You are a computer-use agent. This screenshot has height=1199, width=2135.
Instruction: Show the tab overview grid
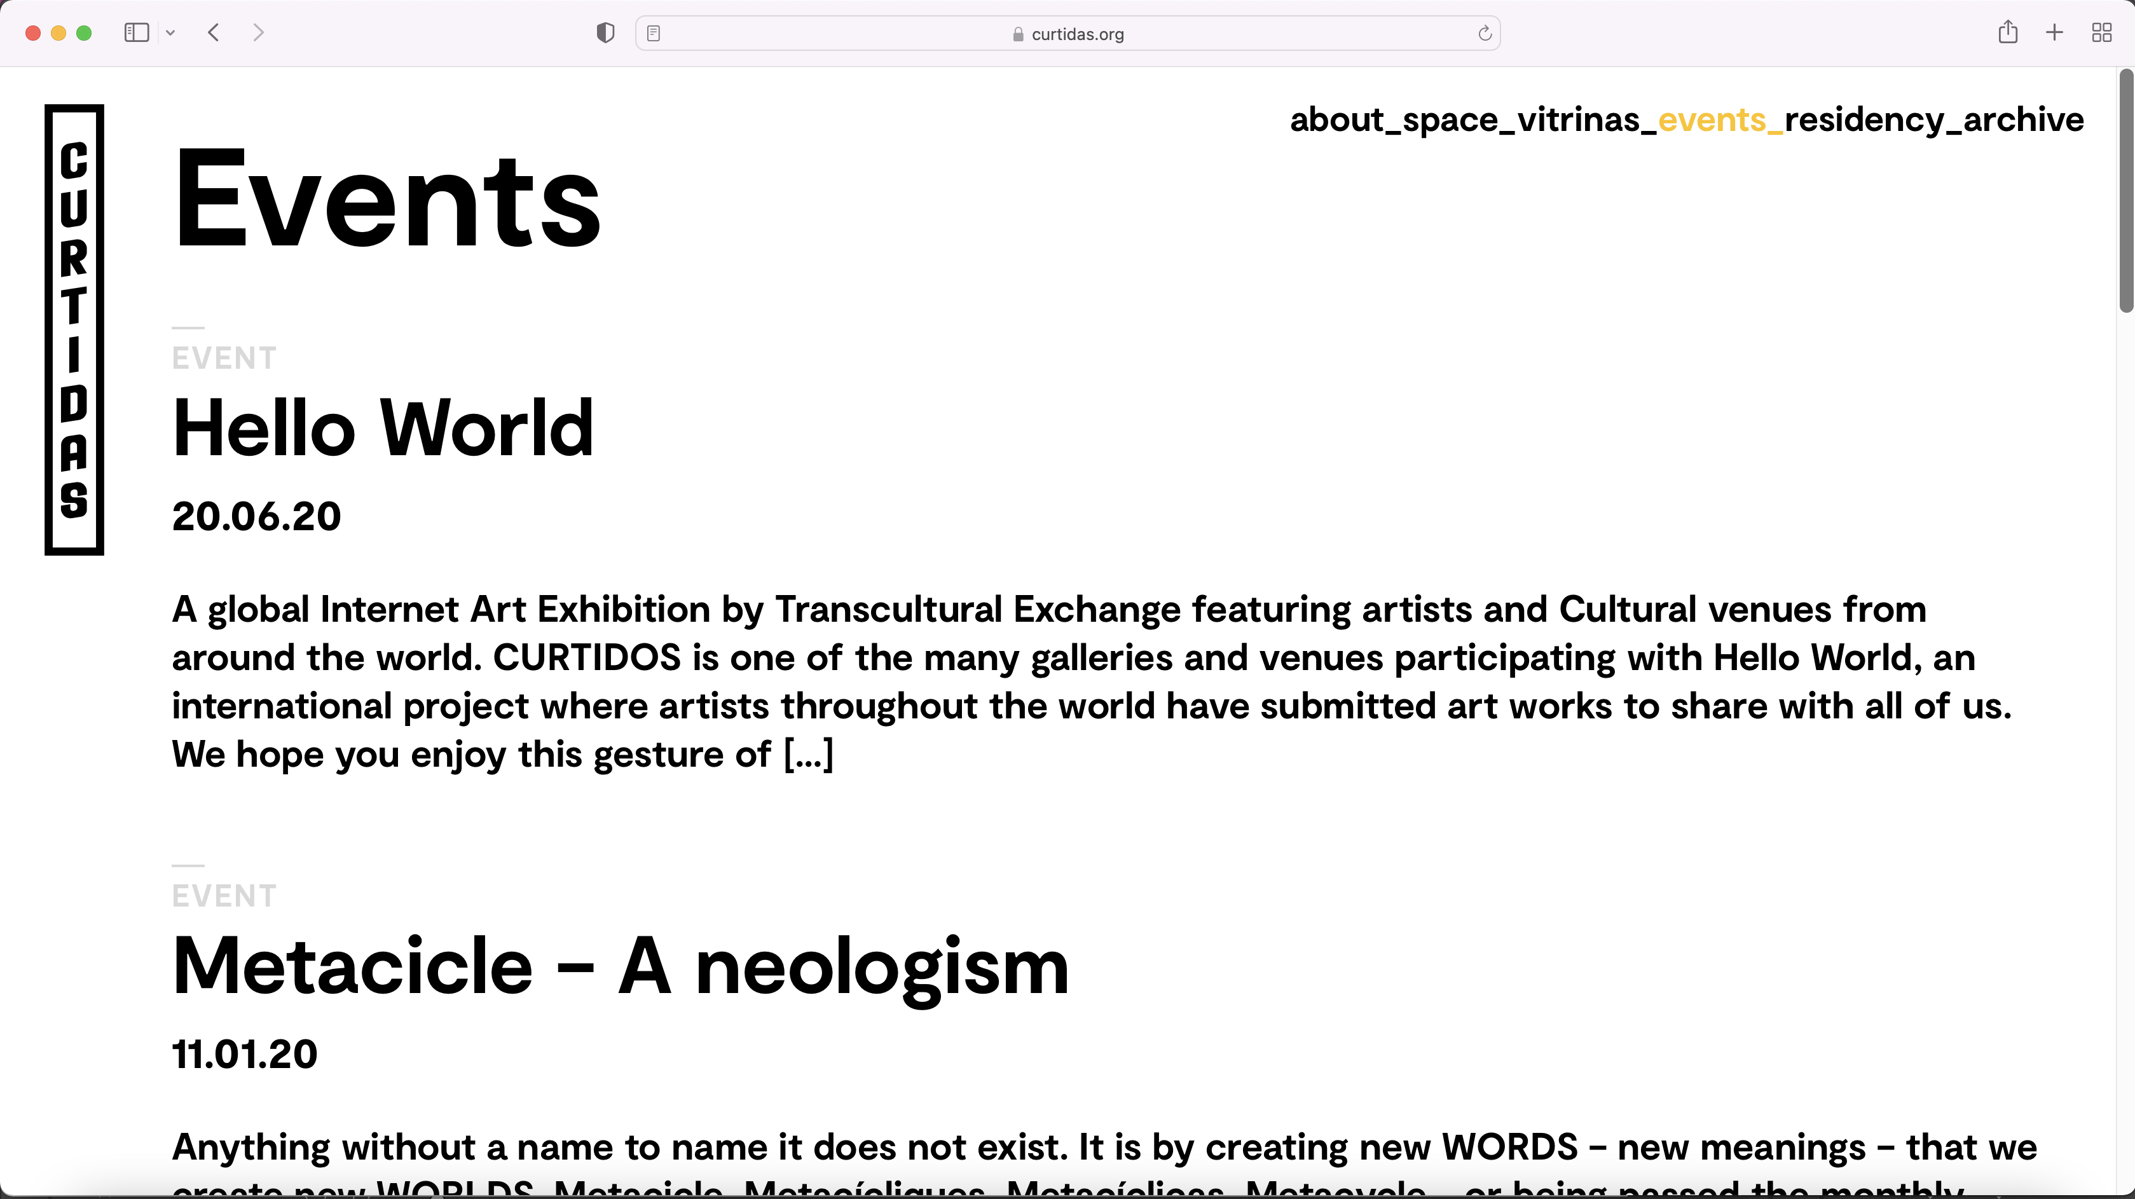(x=2101, y=33)
